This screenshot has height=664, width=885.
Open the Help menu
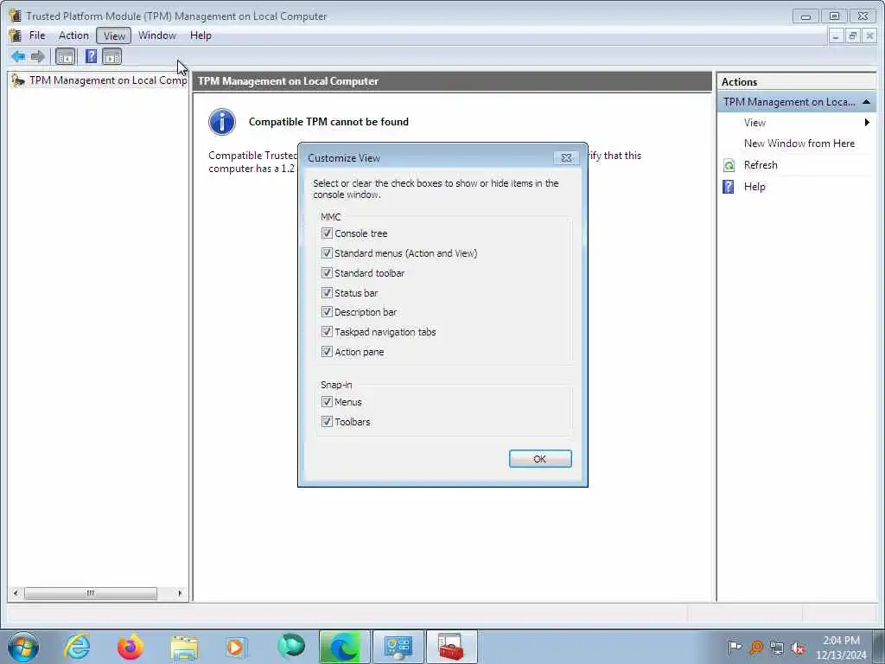pyautogui.click(x=201, y=35)
